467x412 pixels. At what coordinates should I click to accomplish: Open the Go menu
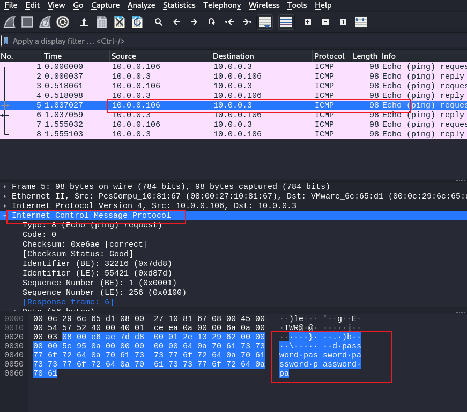(x=78, y=5)
